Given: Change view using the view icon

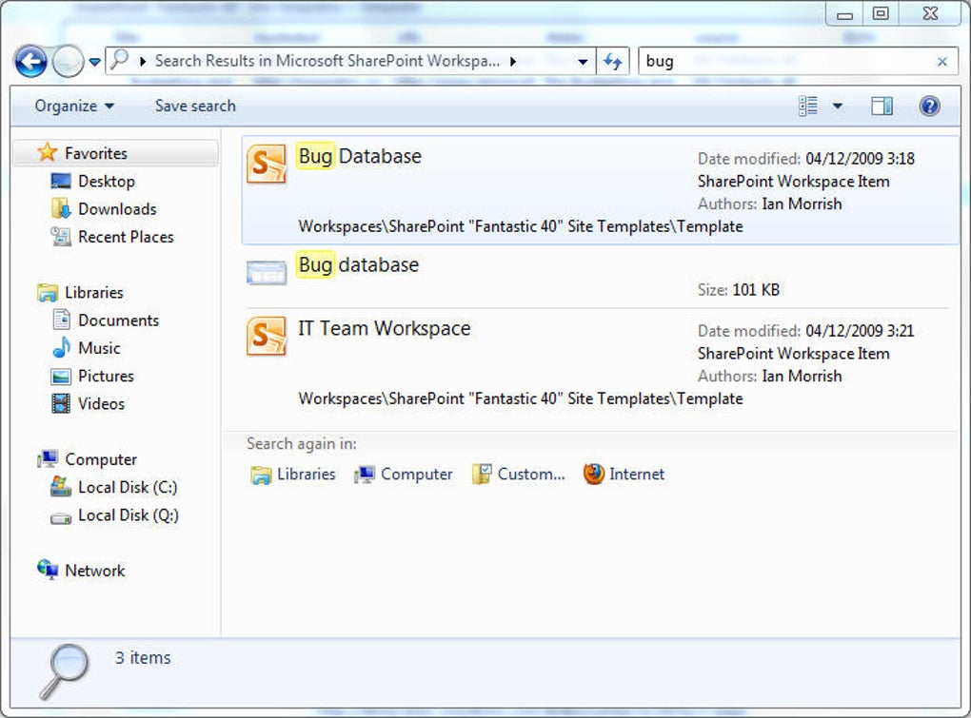Looking at the screenshot, I should tap(808, 106).
